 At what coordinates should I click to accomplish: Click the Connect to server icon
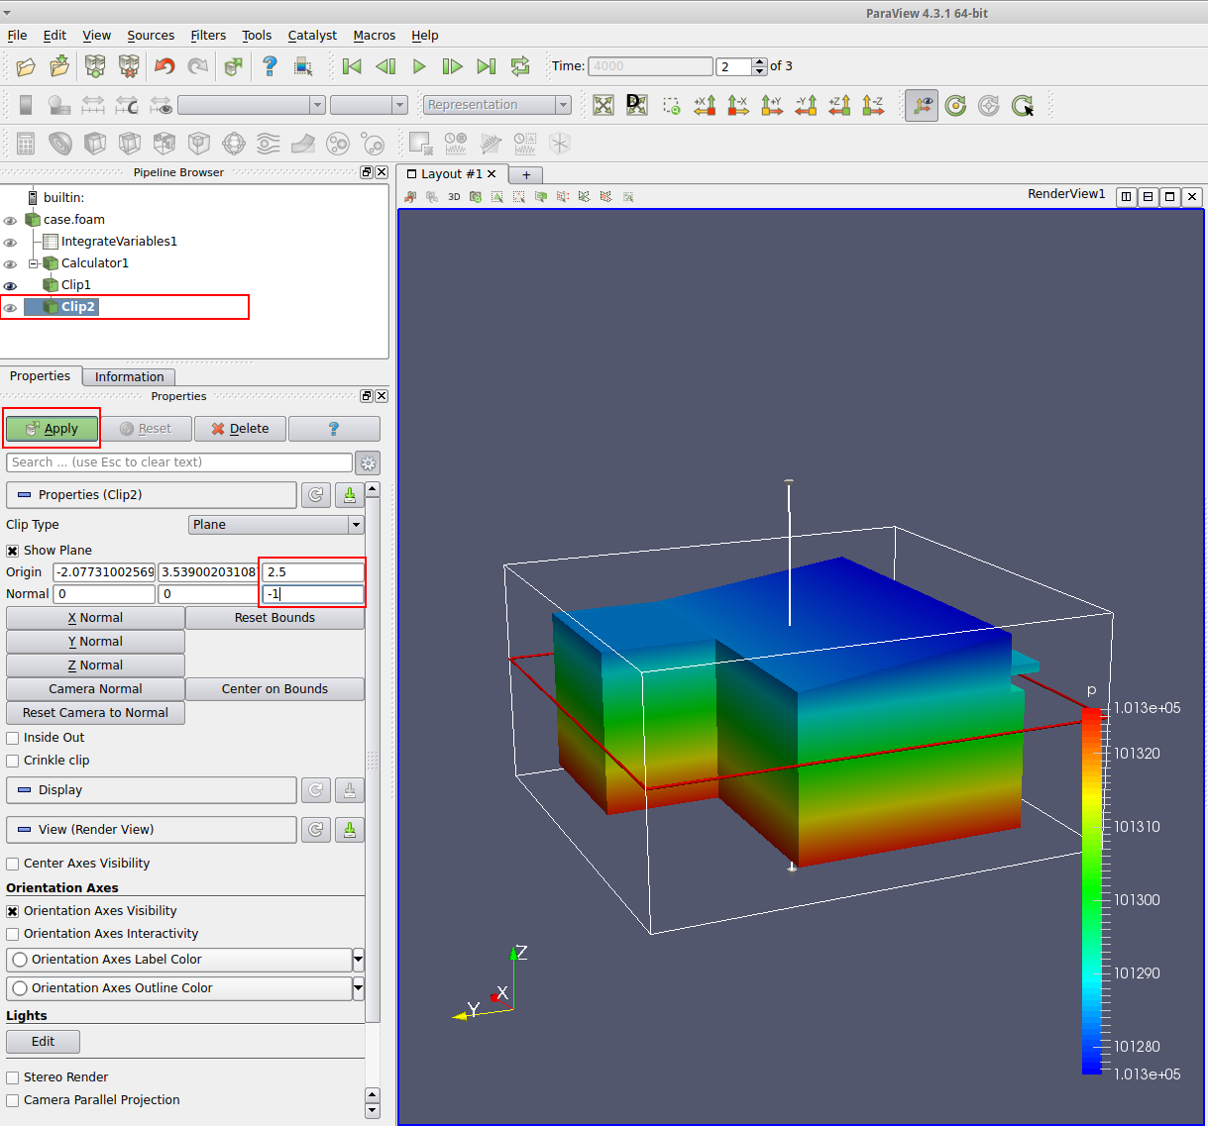point(95,66)
